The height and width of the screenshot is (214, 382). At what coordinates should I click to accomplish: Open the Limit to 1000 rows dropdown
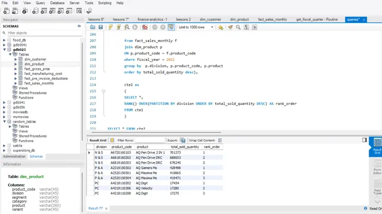tap(196, 27)
